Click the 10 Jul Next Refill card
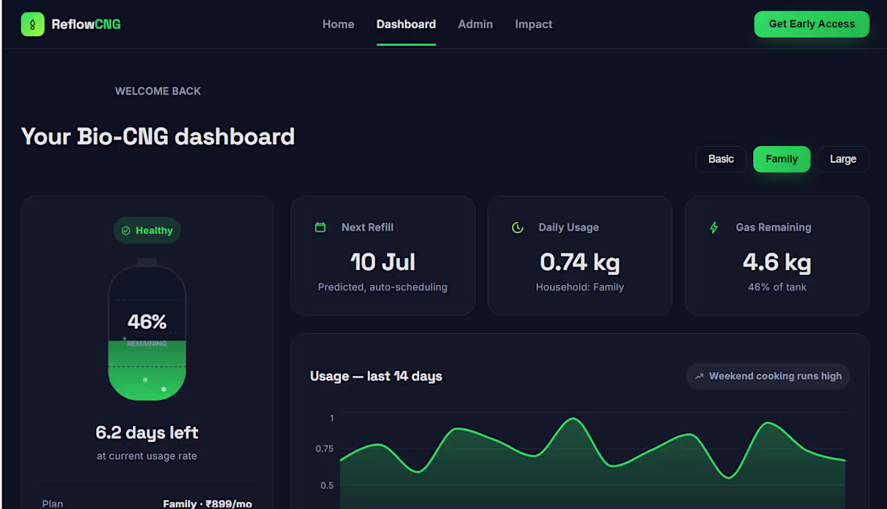 coord(383,256)
